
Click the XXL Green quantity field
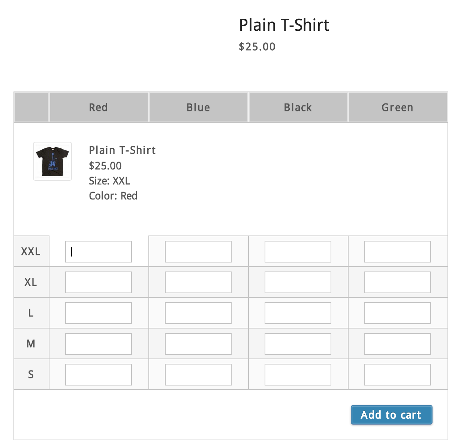(x=398, y=252)
